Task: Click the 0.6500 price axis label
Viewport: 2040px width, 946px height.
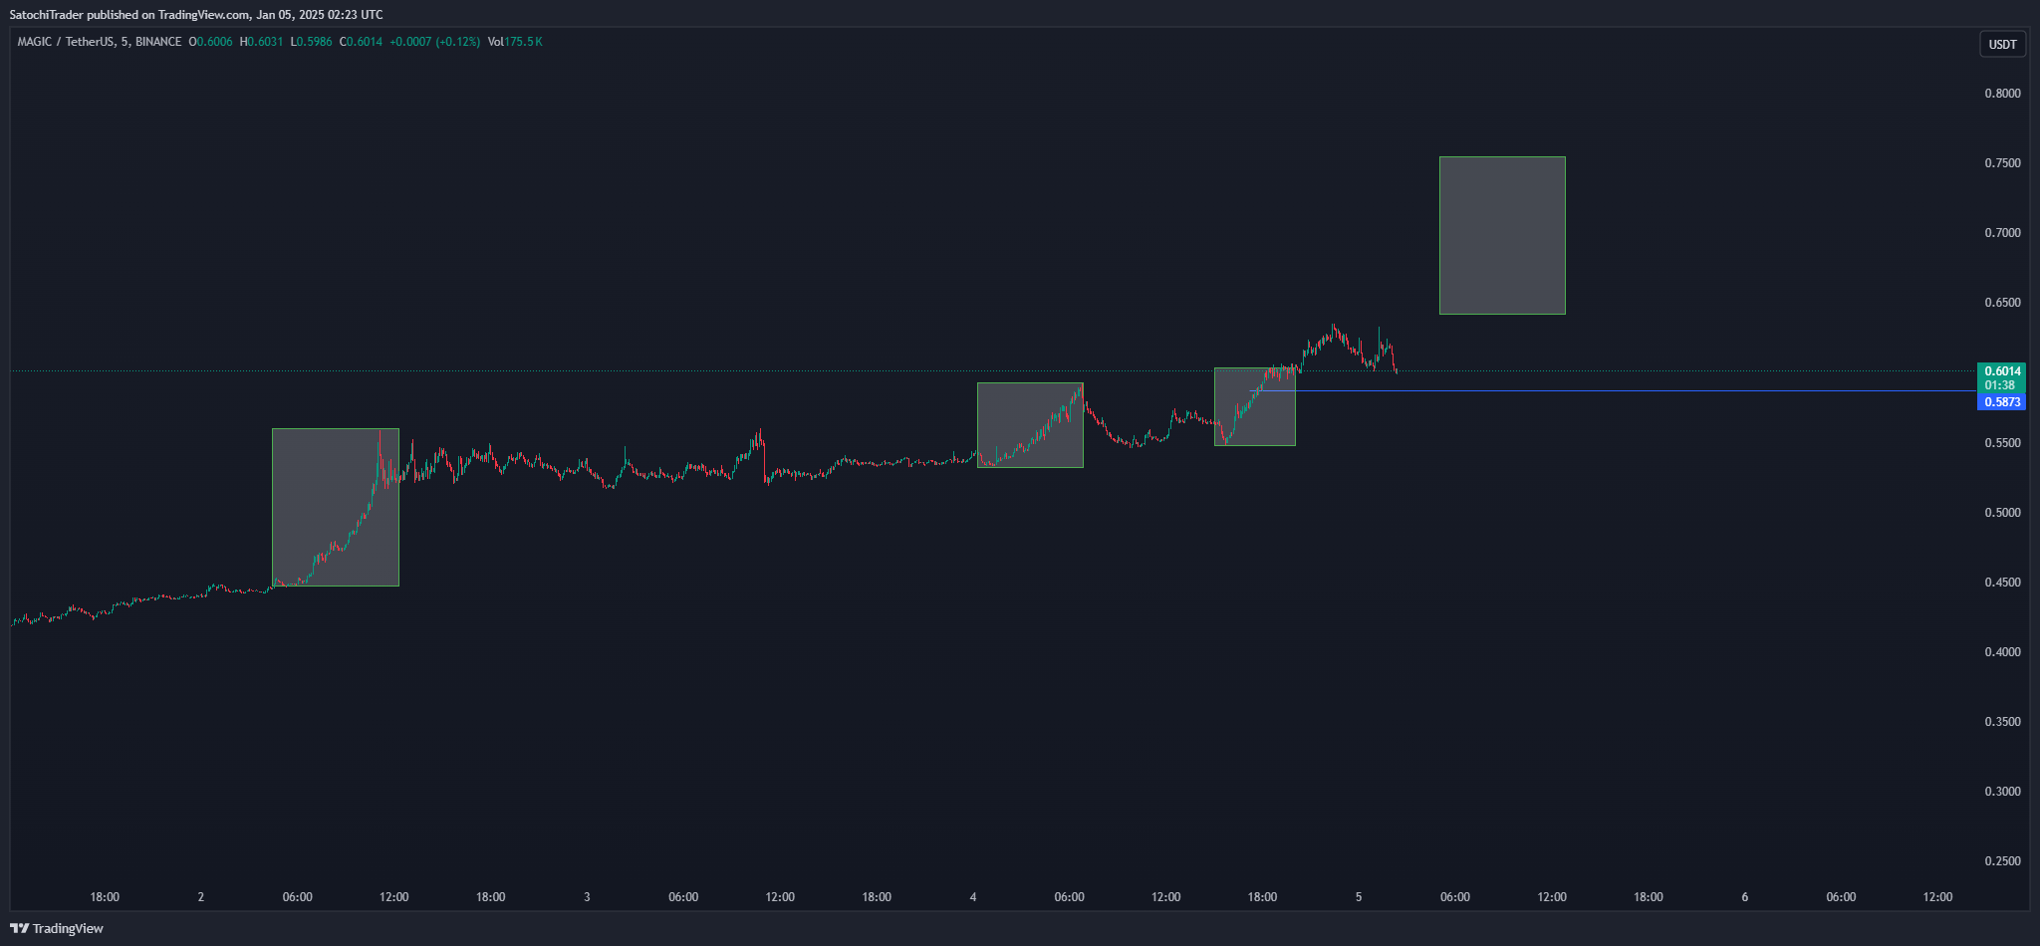Action: pos(2002,303)
